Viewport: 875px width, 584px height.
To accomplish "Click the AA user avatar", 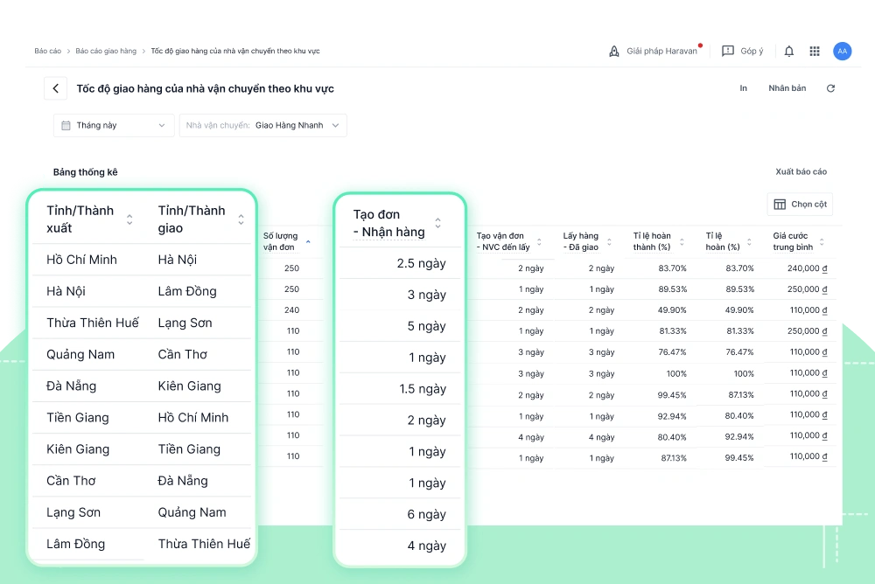I will (842, 52).
